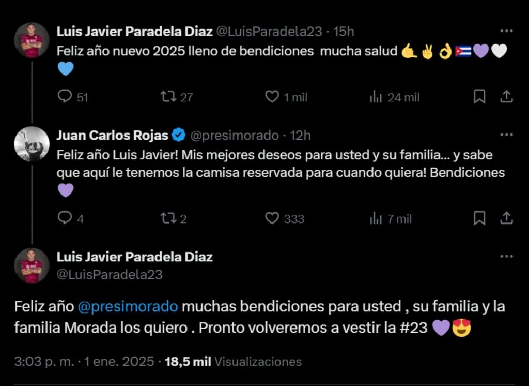The width and height of the screenshot is (529, 386).
Task: Share Juan Carlos Rojas's reply
Action: tap(507, 218)
